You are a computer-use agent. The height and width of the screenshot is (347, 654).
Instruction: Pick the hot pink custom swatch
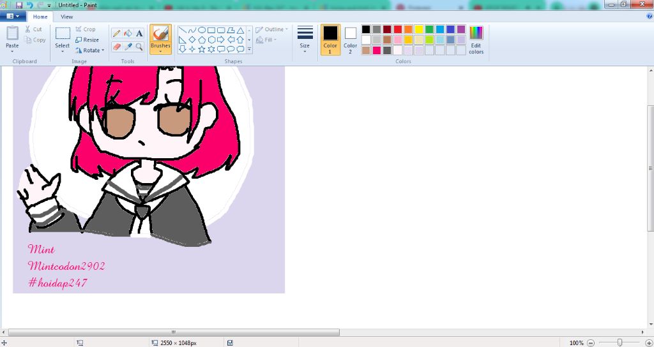[x=377, y=50]
